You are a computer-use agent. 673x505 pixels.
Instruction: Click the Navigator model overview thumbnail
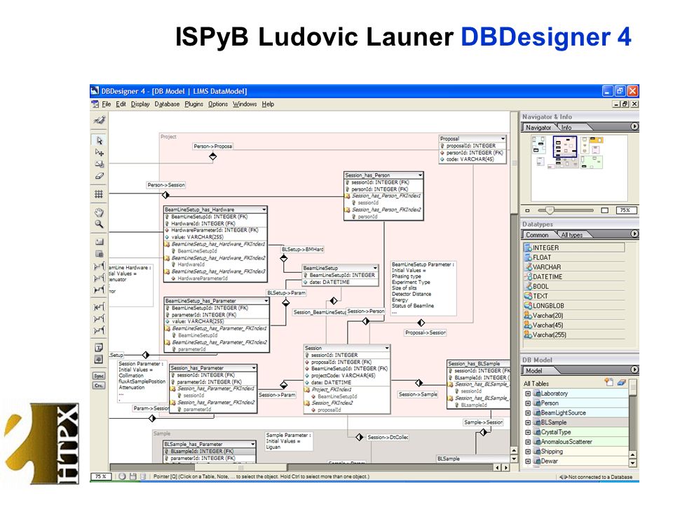click(x=579, y=168)
